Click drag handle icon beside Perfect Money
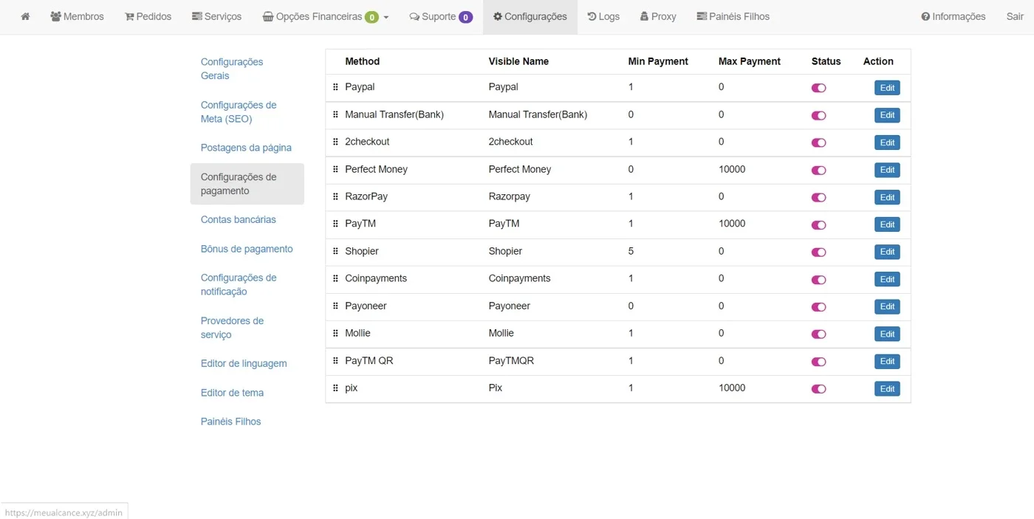This screenshot has height=519, width=1034. [x=335, y=169]
